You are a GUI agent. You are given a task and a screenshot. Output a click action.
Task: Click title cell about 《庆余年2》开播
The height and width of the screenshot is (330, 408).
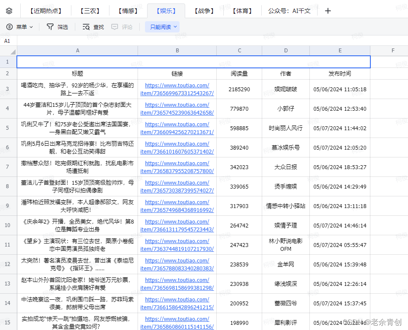(x=77, y=225)
